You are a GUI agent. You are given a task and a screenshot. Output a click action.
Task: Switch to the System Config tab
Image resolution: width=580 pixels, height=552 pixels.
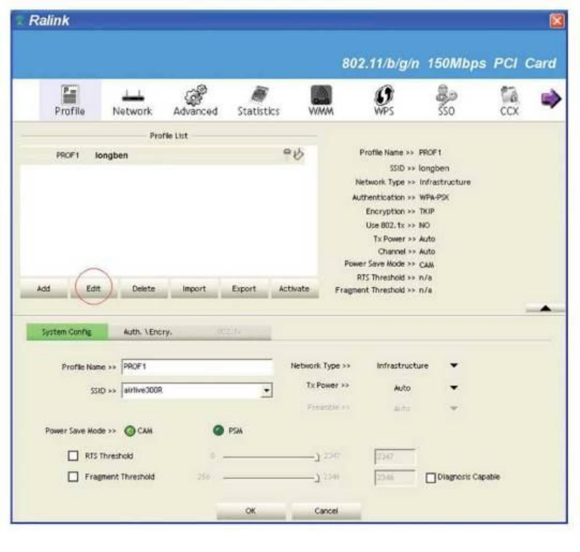(x=67, y=332)
